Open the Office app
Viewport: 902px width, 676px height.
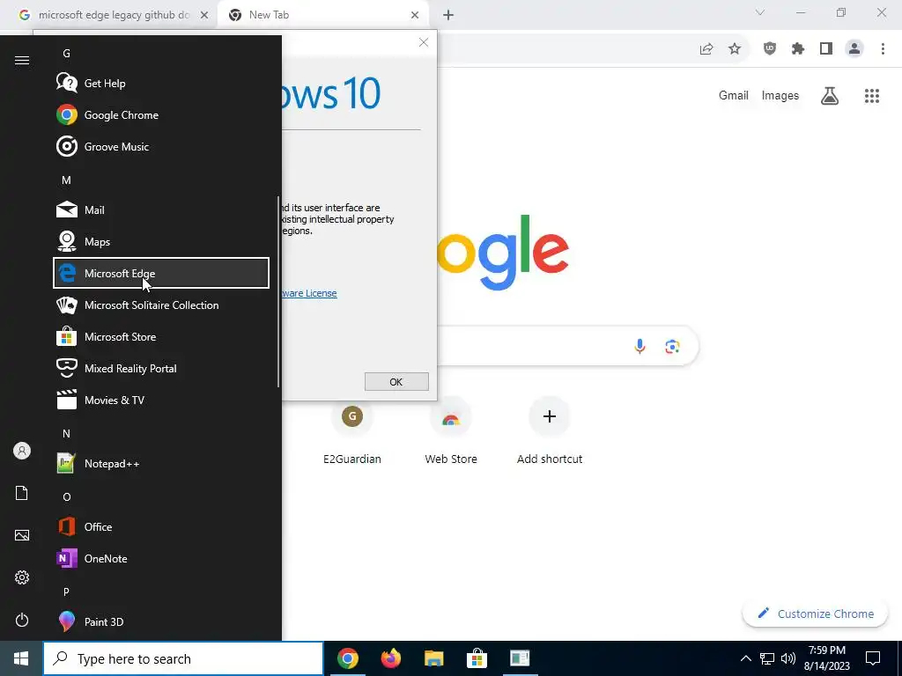pos(161,526)
